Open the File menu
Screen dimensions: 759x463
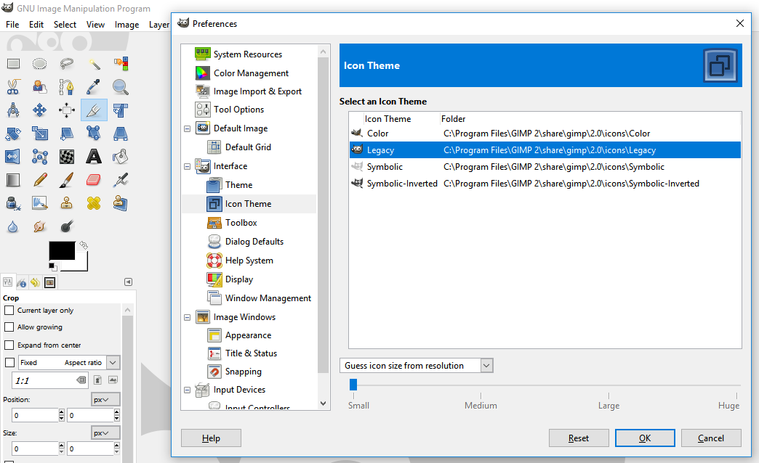pos(12,25)
